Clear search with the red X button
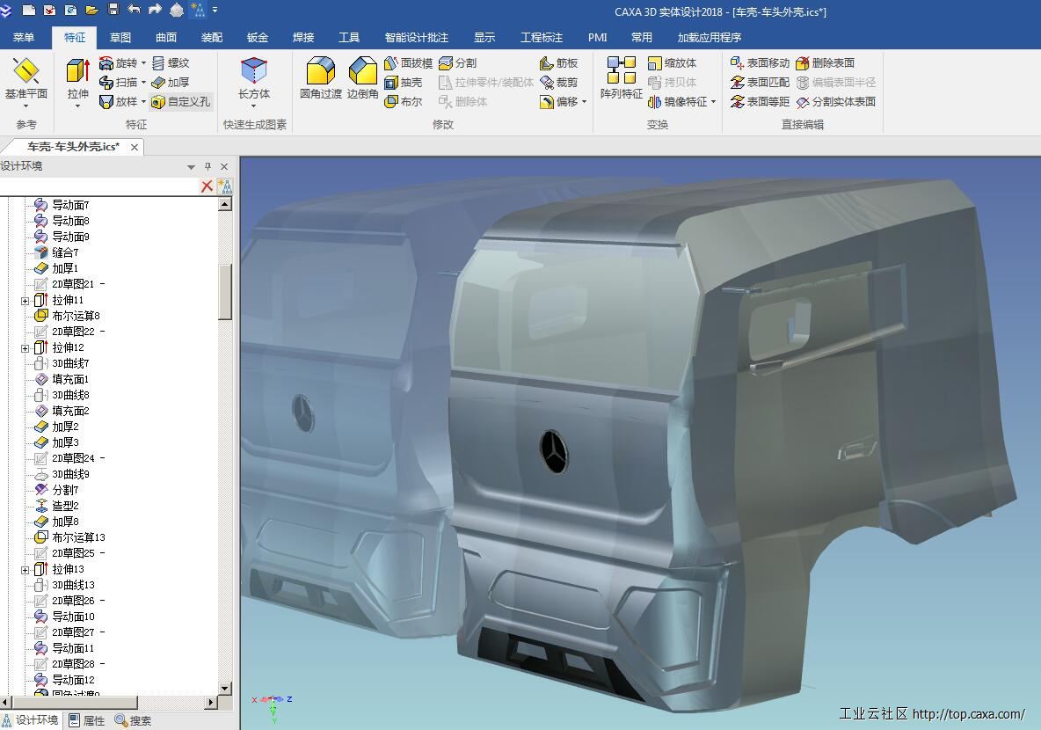The width and height of the screenshot is (1041, 730). coord(207,186)
